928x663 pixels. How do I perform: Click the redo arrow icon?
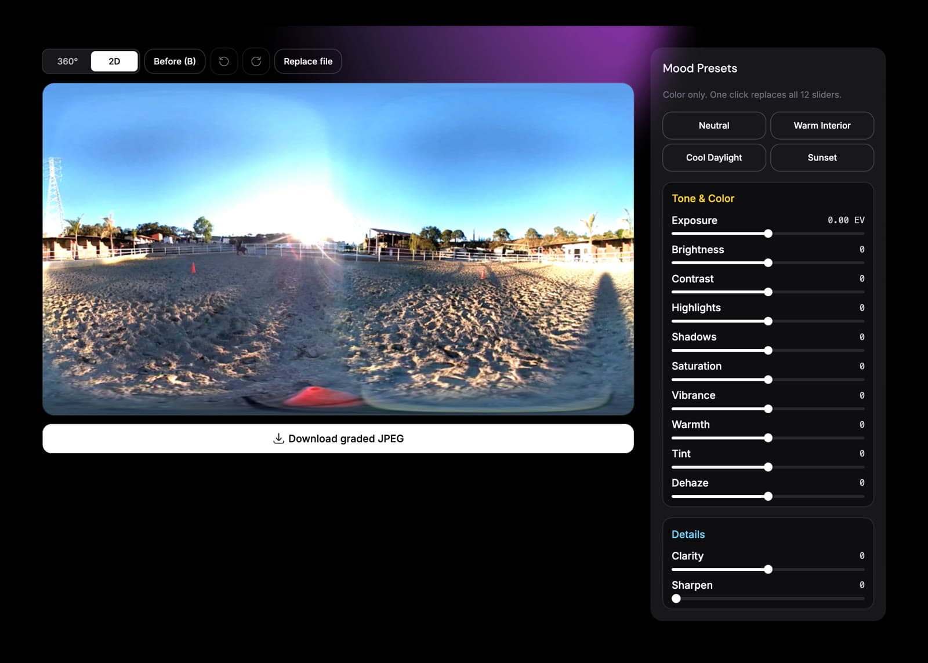(x=256, y=61)
